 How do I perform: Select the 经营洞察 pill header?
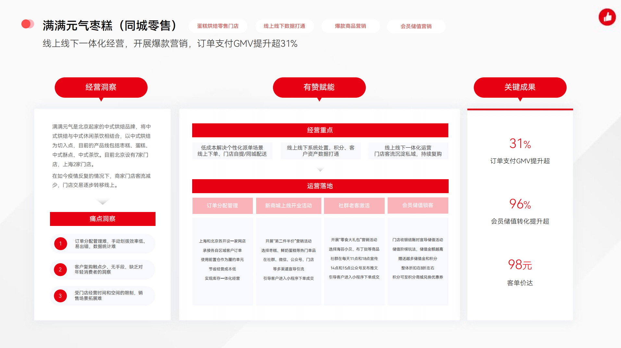point(101,87)
